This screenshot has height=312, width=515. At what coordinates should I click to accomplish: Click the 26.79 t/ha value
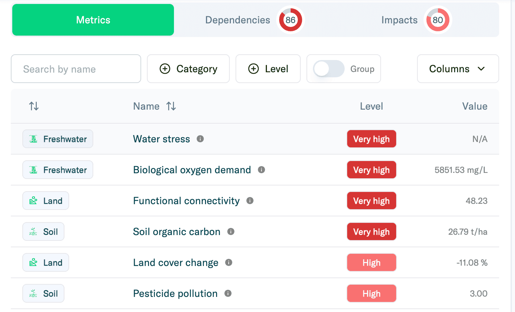pos(468,231)
